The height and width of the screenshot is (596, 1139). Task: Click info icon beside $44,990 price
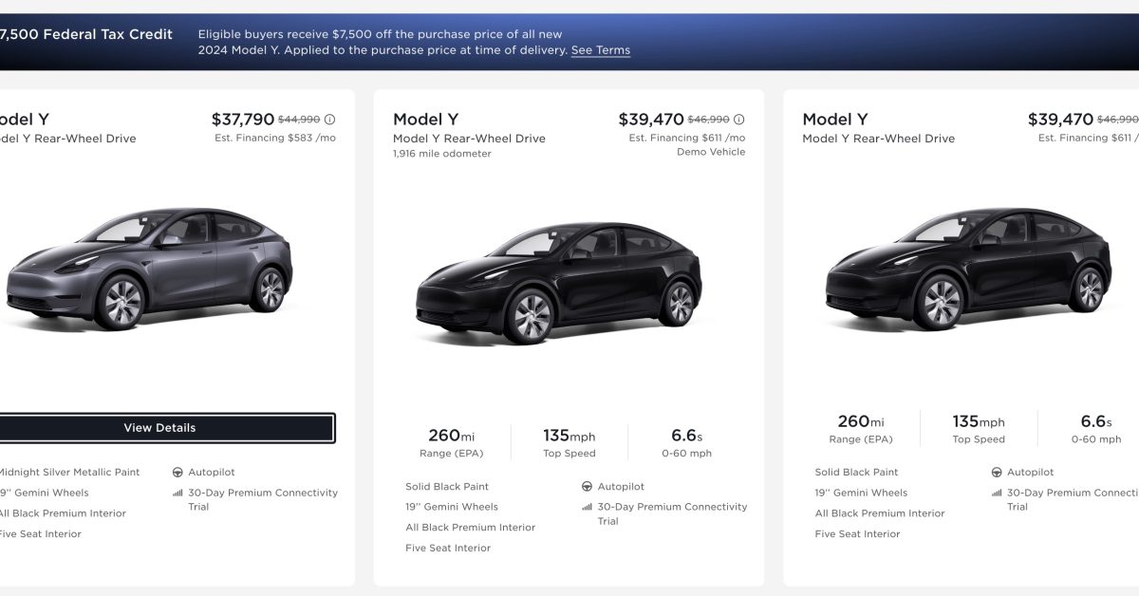[330, 121]
